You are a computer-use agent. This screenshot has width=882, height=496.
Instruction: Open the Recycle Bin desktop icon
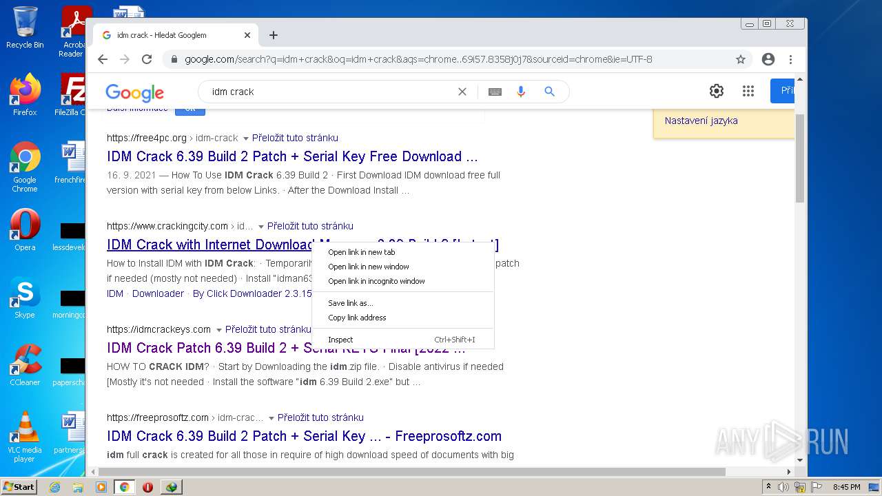click(25, 28)
